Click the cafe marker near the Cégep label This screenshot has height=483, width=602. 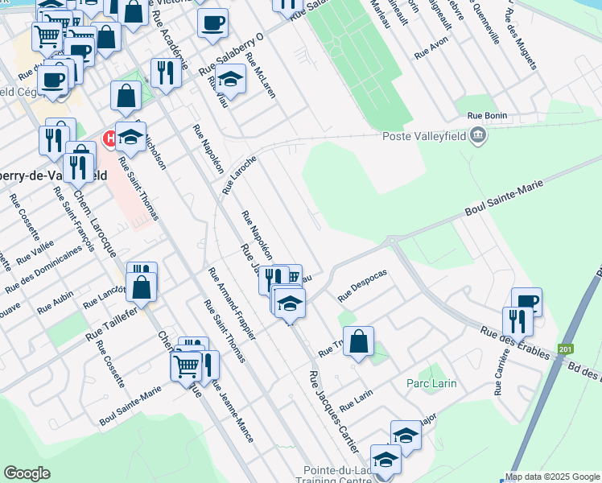[52, 81]
